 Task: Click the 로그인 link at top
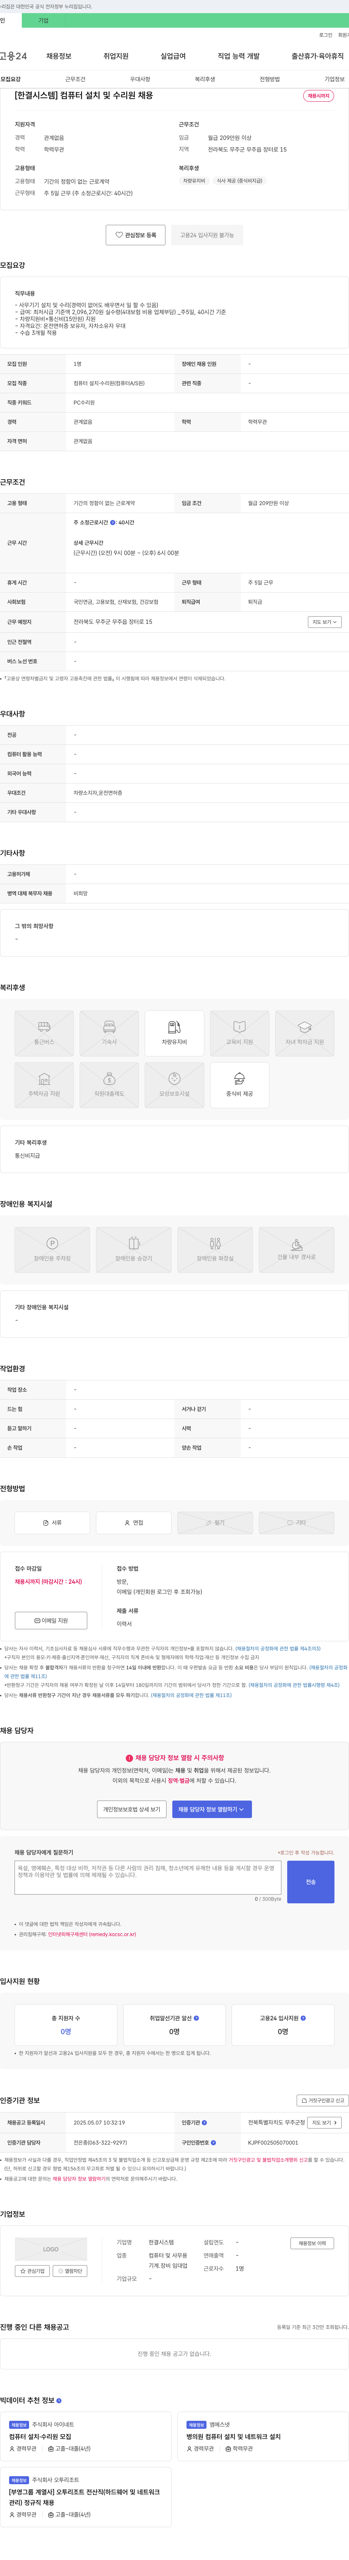[x=325, y=35]
